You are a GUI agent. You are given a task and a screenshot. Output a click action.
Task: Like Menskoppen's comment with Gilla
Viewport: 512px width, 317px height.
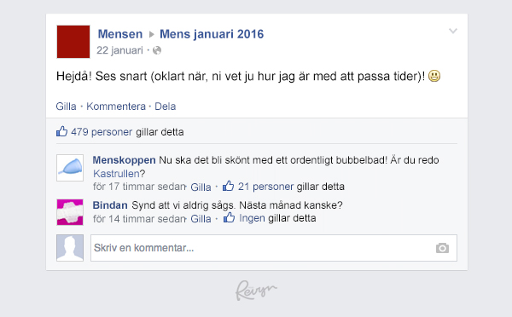201,187
